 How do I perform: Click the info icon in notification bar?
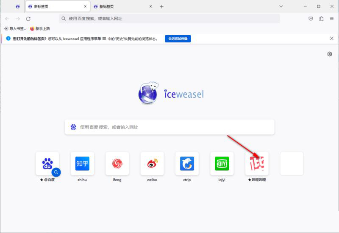pos(8,39)
